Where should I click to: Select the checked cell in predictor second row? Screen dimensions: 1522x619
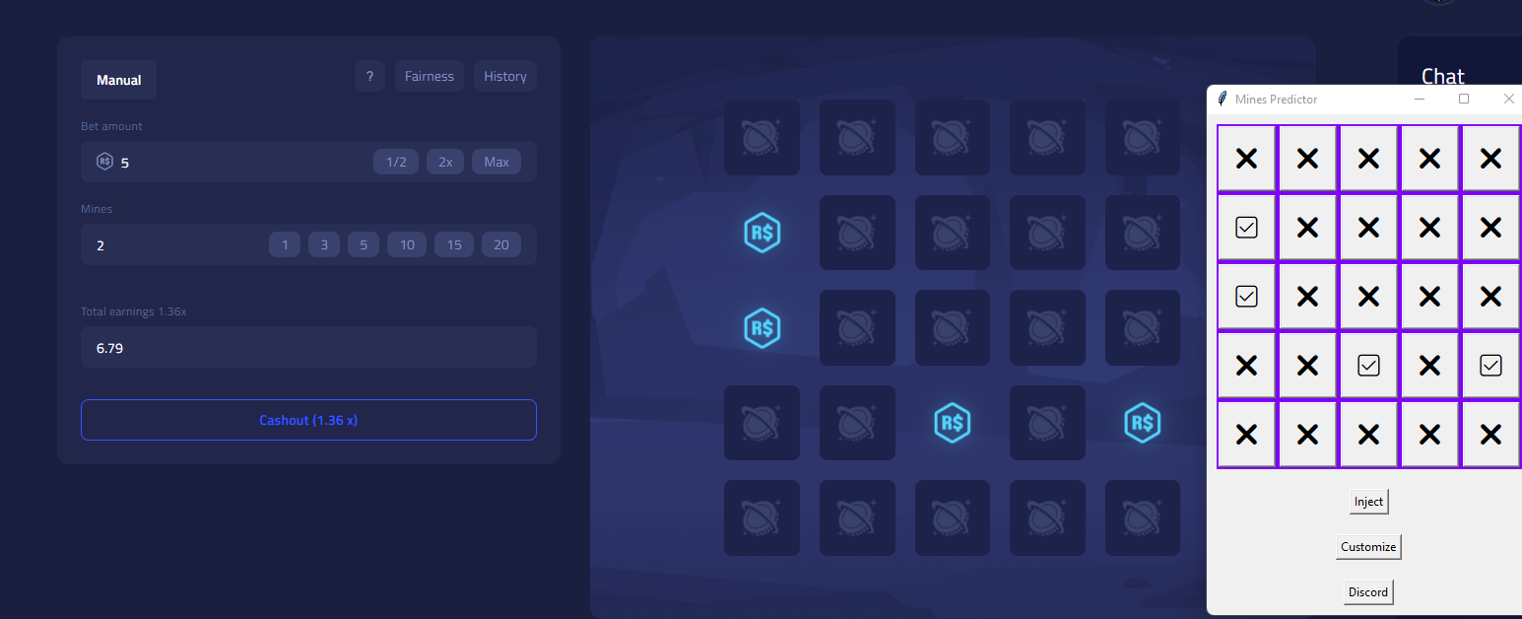point(1246,227)
